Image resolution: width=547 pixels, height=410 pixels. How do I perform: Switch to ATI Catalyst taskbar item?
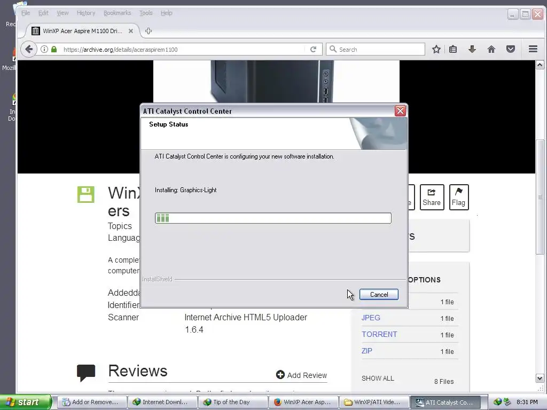click(x=445, y=402)
